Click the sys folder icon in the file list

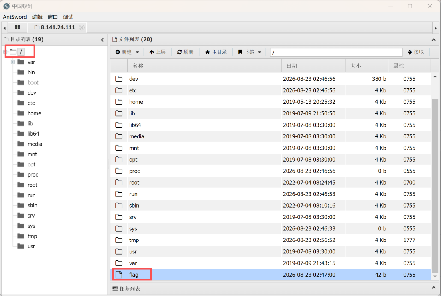pos(119,228)
